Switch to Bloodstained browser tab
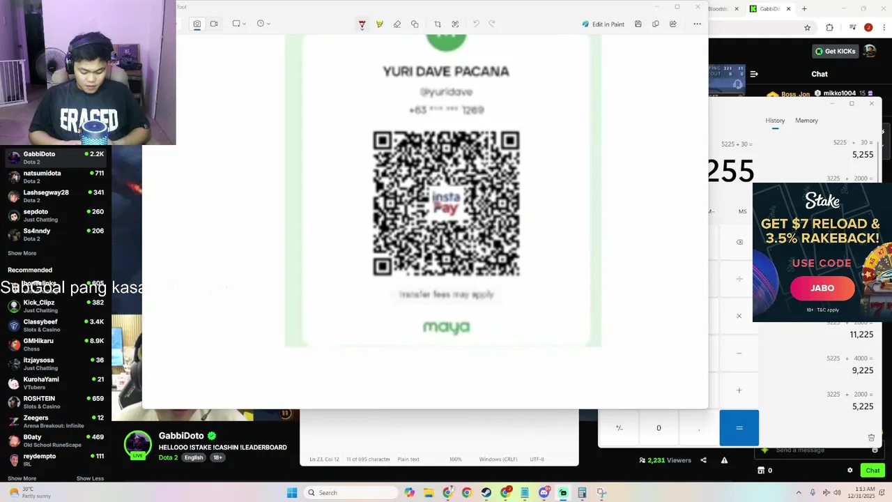 point(725,9)
